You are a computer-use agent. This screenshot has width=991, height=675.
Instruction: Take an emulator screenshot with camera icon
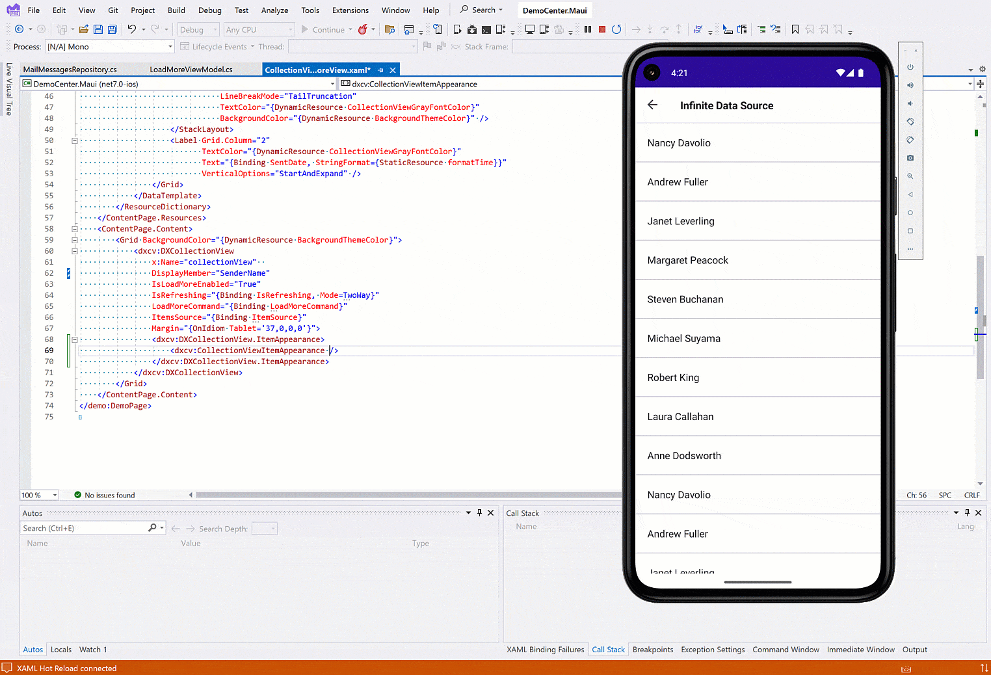point(910,158)
